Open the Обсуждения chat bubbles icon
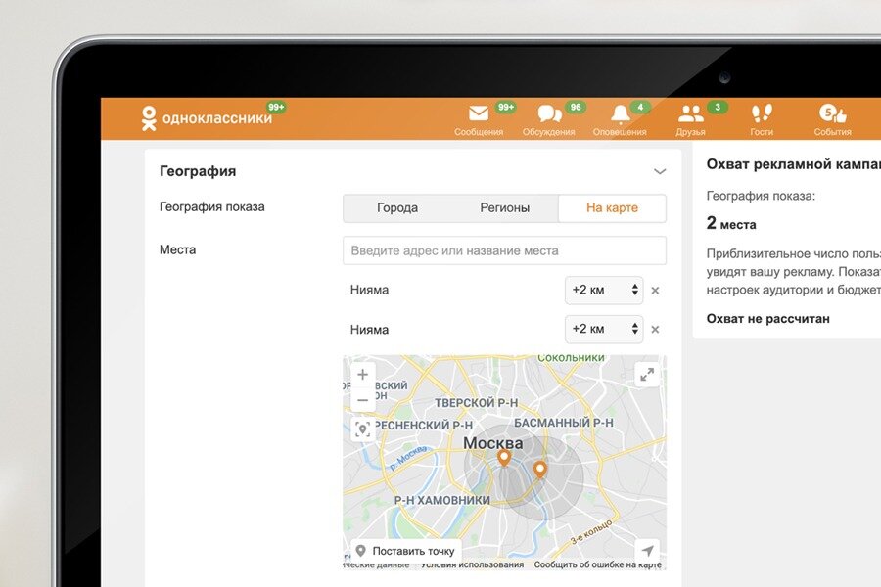 tap(549, 113)
